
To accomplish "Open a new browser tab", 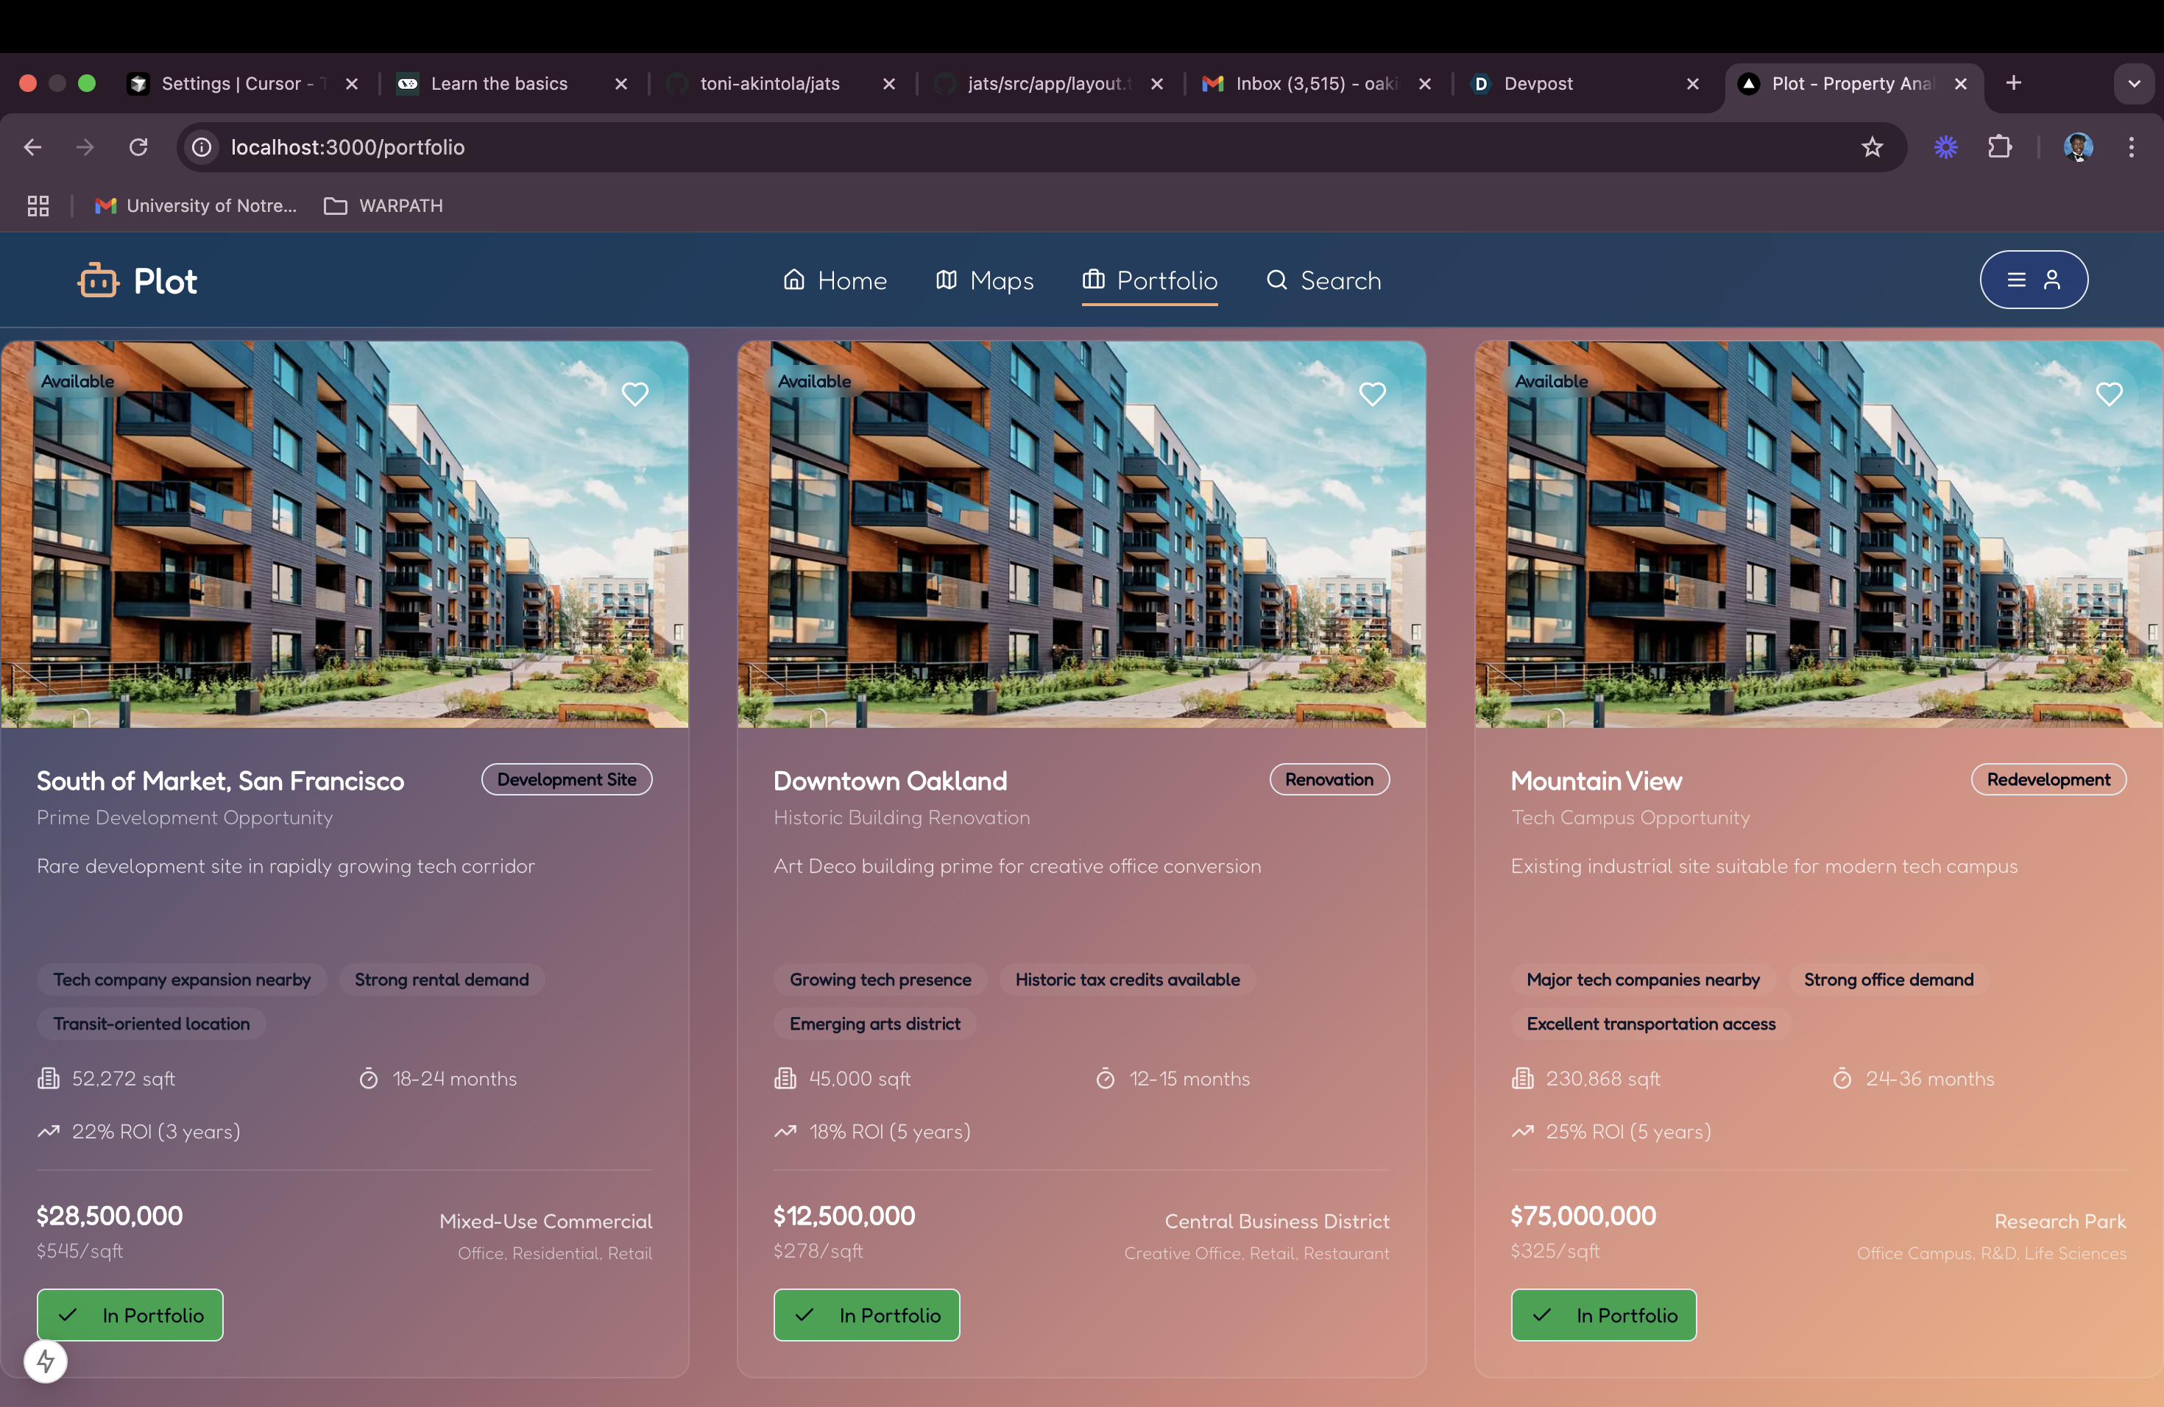I will click(2013, 84).
